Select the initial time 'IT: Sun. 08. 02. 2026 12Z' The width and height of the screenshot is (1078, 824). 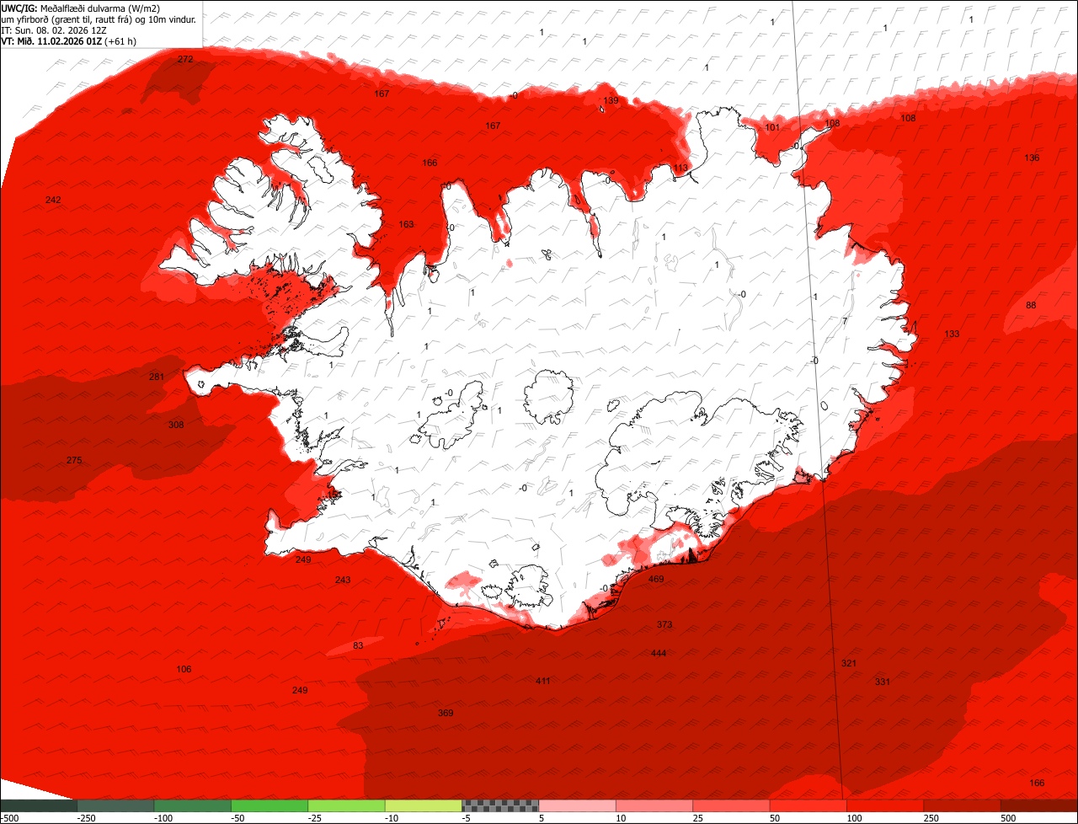pos(54,29)
